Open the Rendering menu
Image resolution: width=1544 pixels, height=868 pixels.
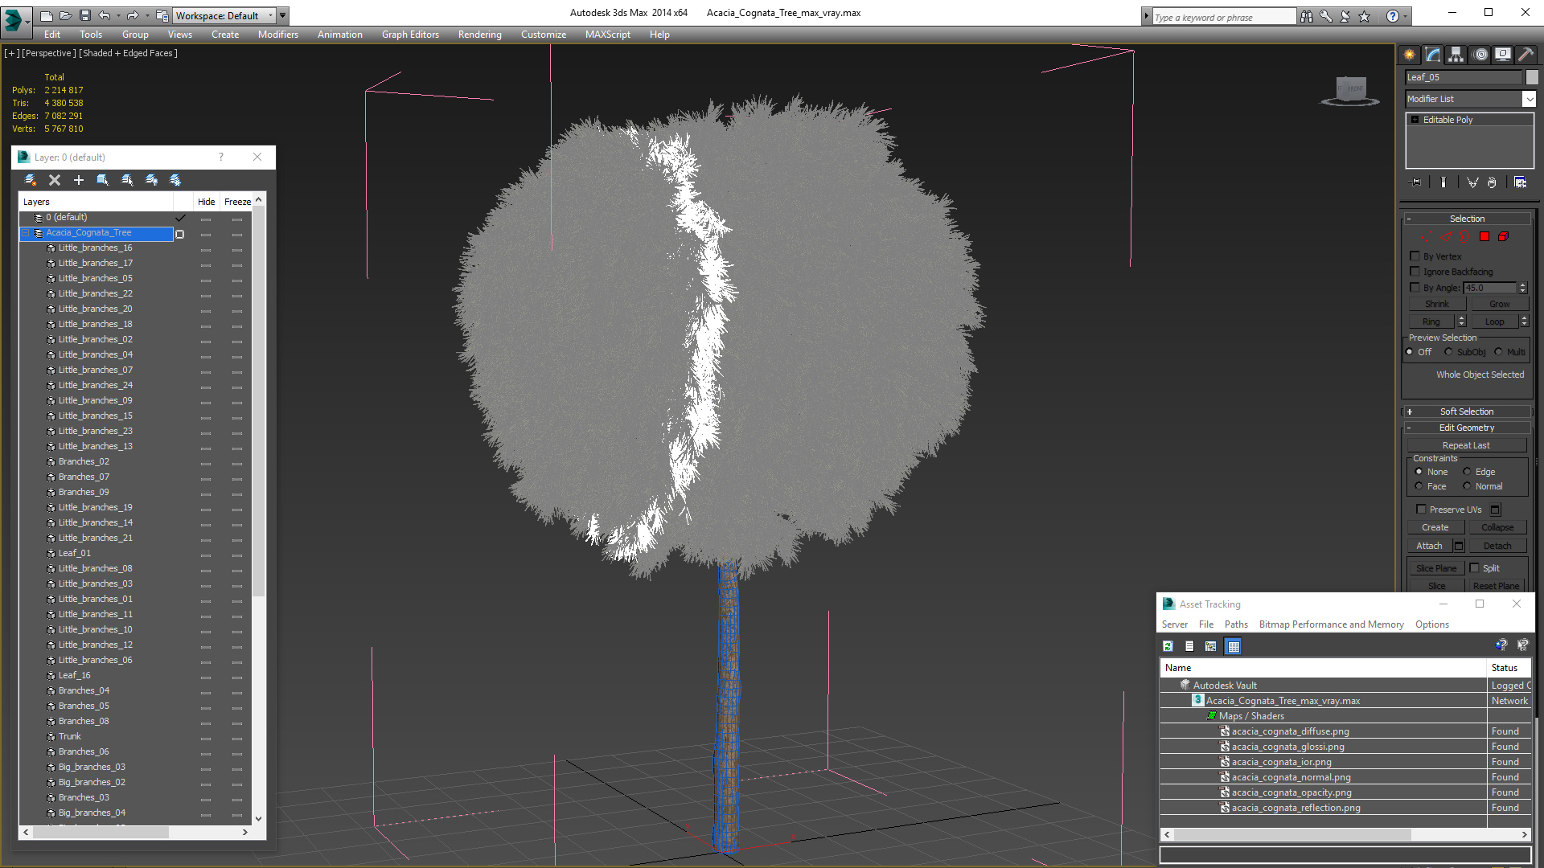tap(479, 35)
